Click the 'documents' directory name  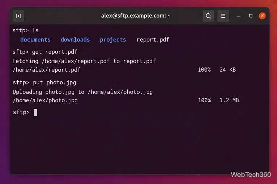[x=35, y=39]
